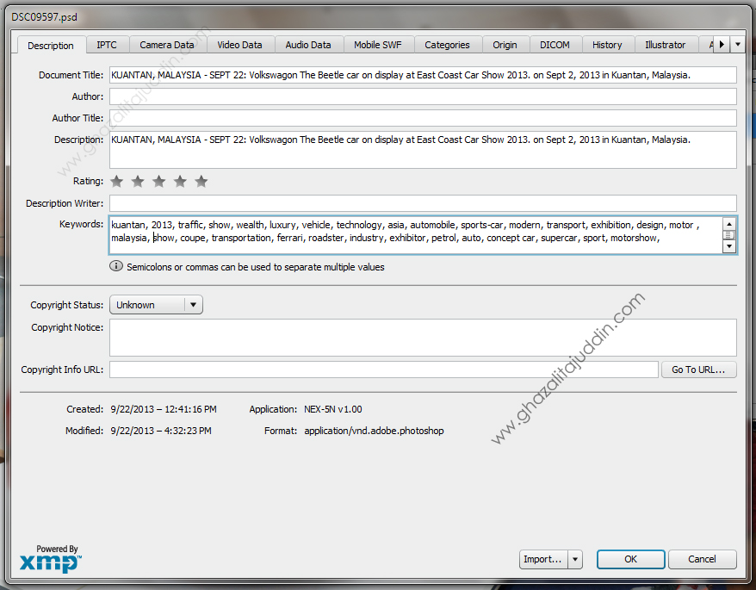Click the Keywords scroll up arrow
Screen dimensions: 756x590
[x=729, y=224]
